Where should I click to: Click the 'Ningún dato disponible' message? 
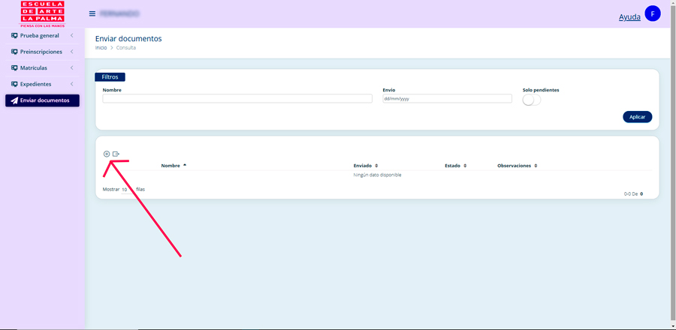click(377, 175)
